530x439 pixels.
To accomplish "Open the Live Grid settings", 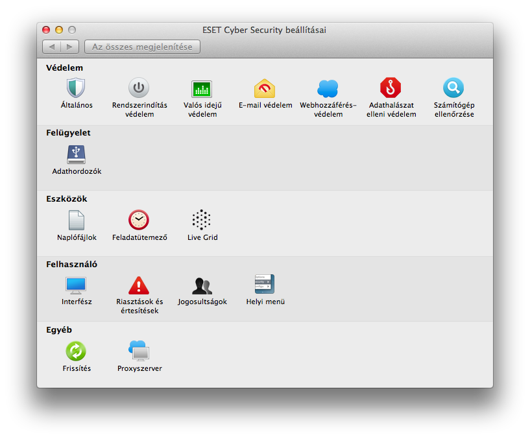I will click(x=202, y=220).
